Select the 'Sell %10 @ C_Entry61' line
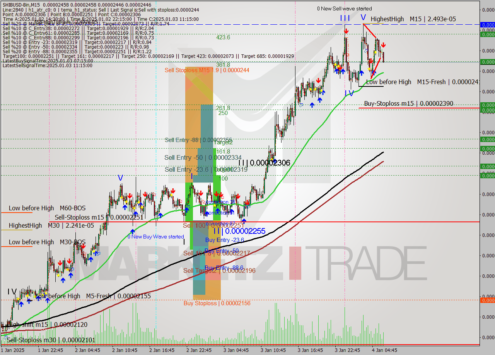The height and width of the screenshot is (355, 495). [x=78, y=33]
